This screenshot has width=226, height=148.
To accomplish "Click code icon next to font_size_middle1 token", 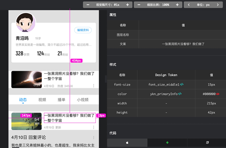I will 182,84.
